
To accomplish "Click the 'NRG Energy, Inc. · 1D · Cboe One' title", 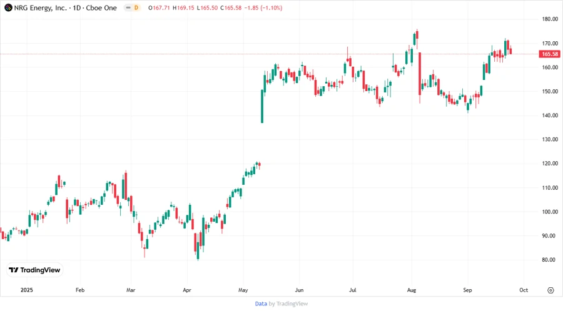I will [x=65, y=7].
